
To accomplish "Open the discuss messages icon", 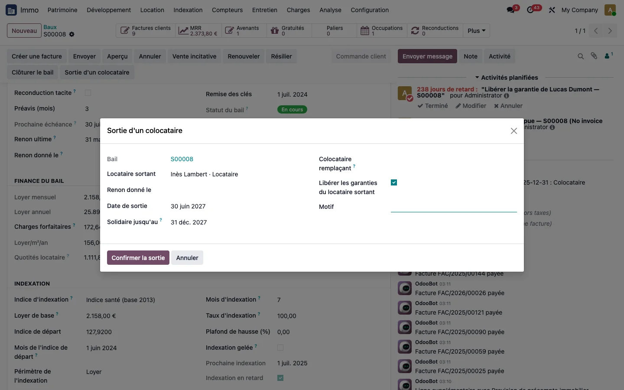I will (x=511, y=10).
